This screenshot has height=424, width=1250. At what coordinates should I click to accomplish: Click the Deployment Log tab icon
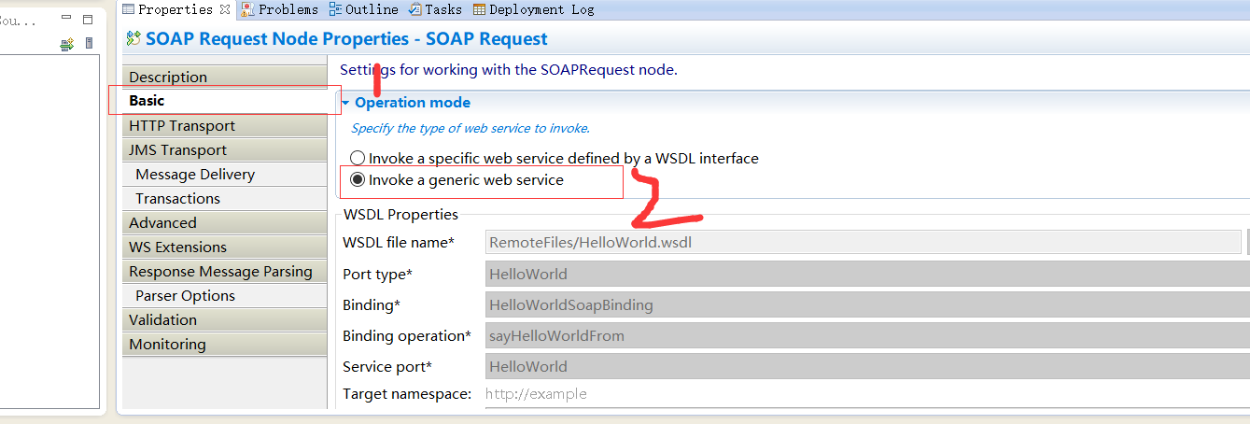click(x=479, y=9)
